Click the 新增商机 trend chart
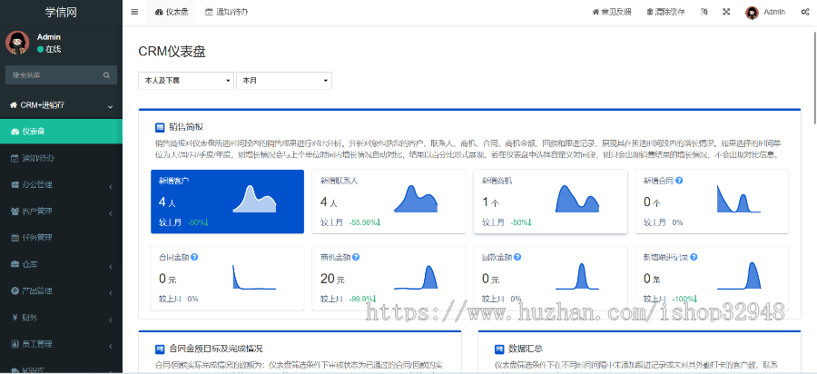The width and height of the screenshot is (817, 374). coord(577,199)
